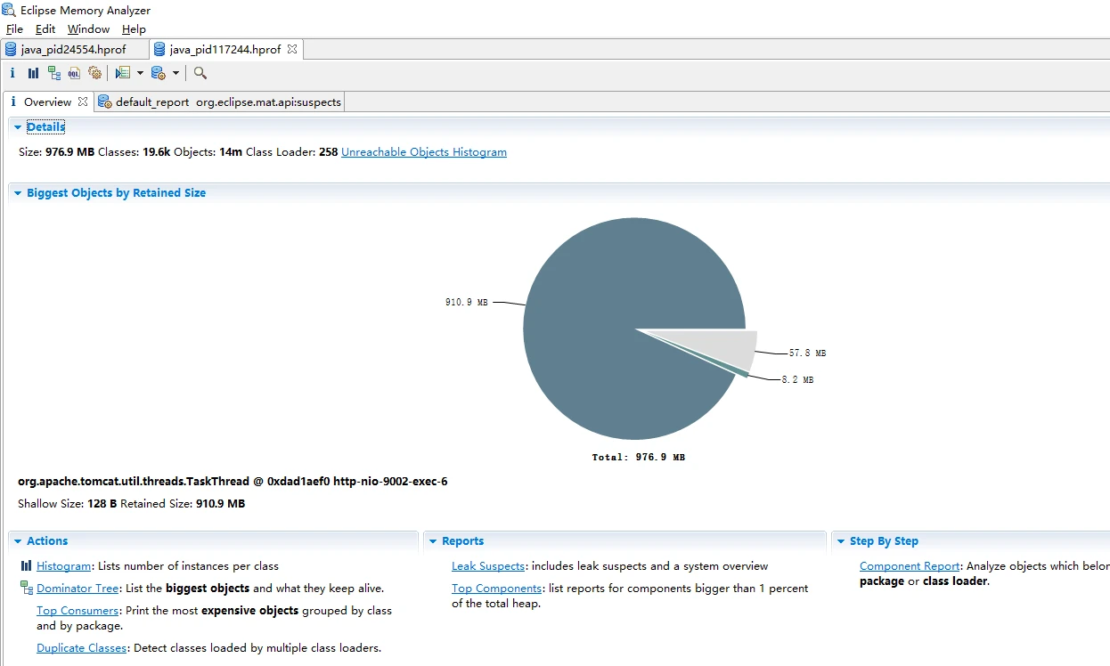Open the Overview info toolbar icon
The image size is (1110, 666).
[x=12, y=73]
